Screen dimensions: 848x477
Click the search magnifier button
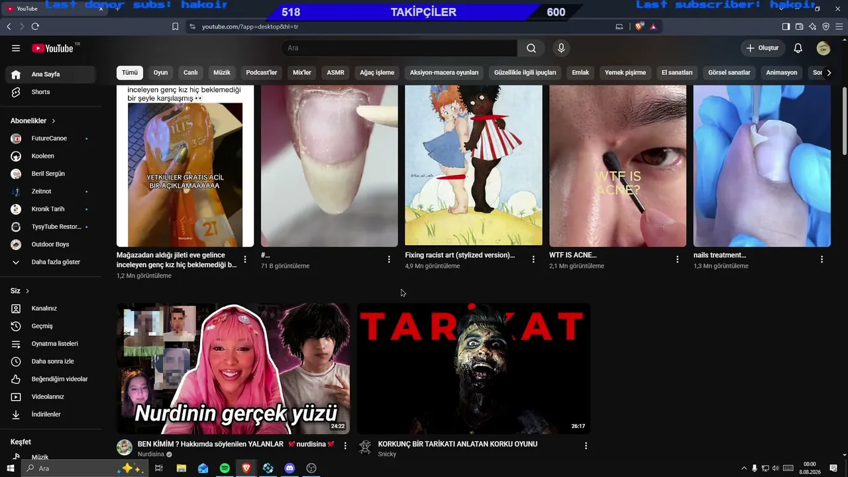[531, 48]
